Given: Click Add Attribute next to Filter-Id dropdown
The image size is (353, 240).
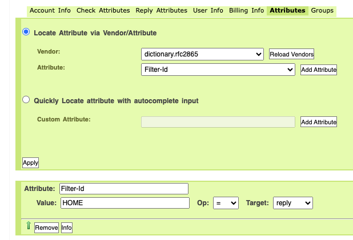Looking at the screenshot, I should [x=319, y=70].
